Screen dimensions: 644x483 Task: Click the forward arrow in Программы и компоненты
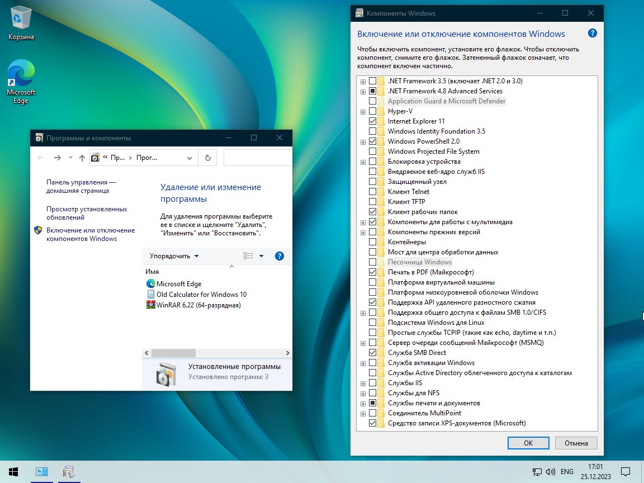pyautogui.click(x=57, y=158)
